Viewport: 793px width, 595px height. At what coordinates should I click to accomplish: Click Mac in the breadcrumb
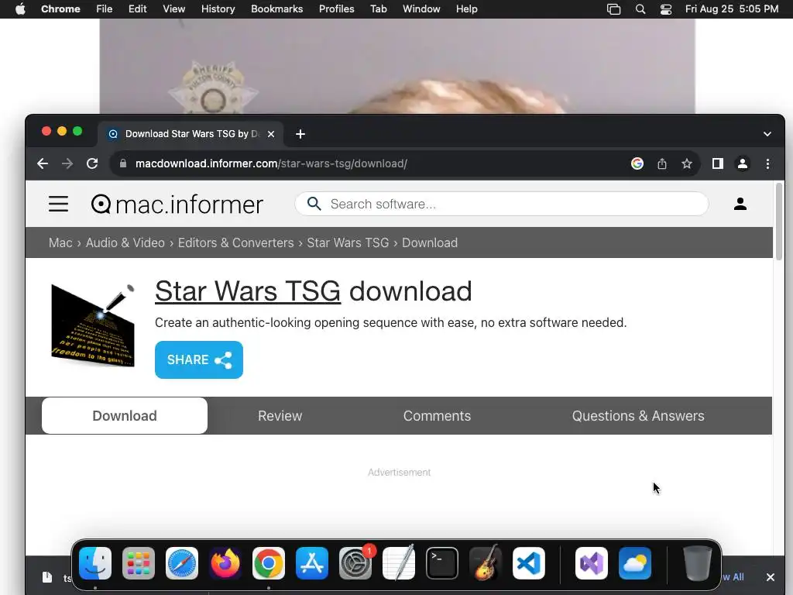[x=60, y=242]
